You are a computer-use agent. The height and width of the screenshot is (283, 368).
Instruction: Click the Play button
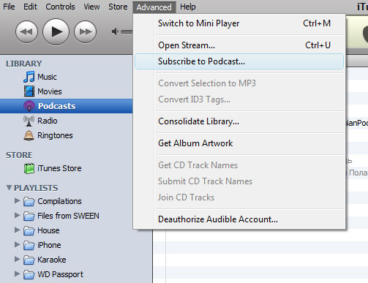[56, 32]
